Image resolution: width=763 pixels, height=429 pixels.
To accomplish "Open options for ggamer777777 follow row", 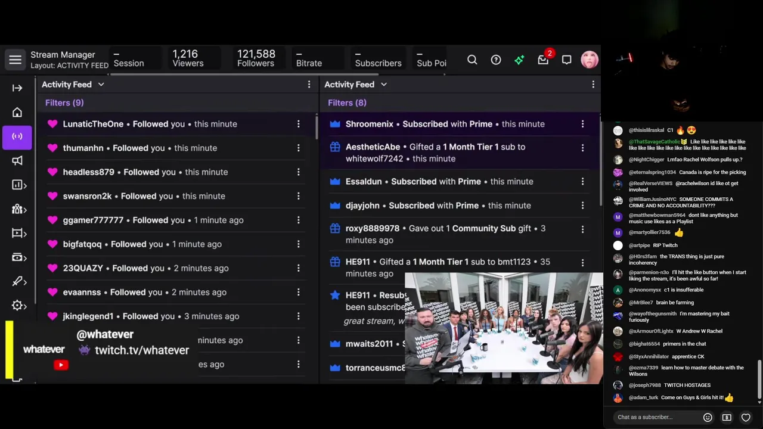I will click(299, 220).
